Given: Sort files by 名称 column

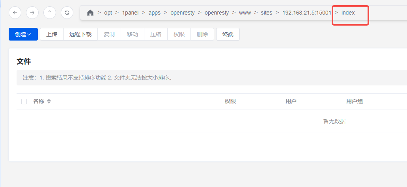Looking at the screenshot, I should tap(49, 102).
